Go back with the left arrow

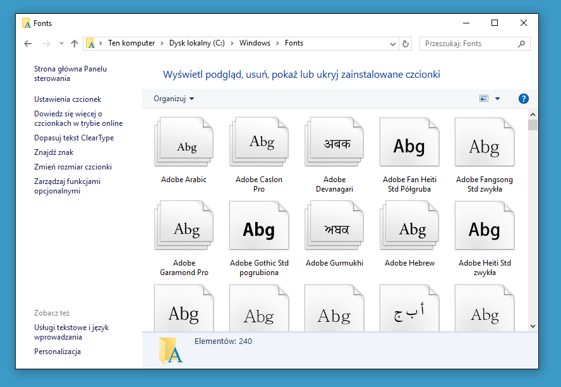tap(28, 44)
